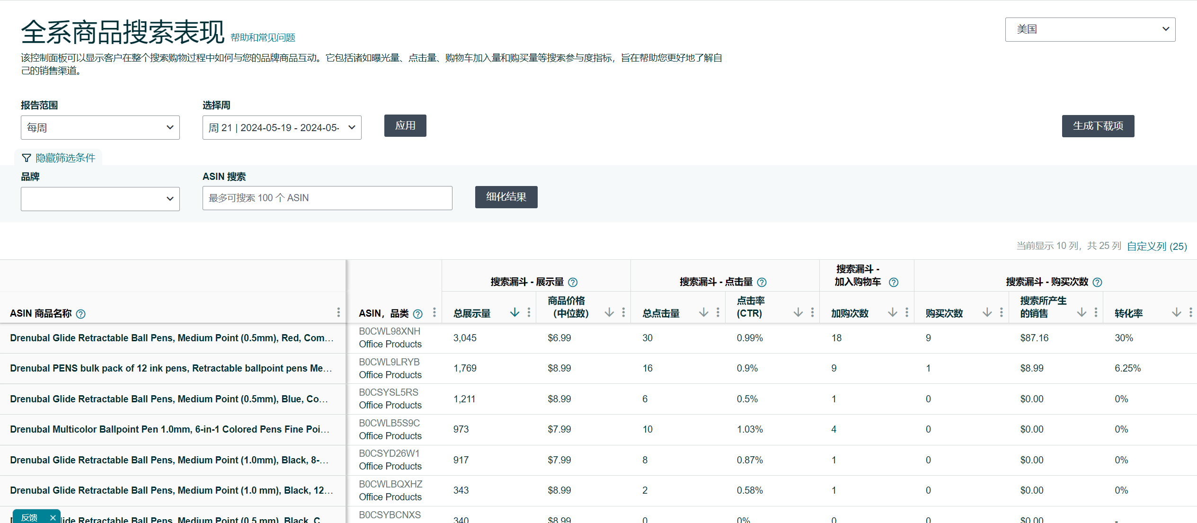Screen dimensions: 1197x523
Task: Open column menu for 商品价格 (中位数)
Action: [x=623, y=312]
